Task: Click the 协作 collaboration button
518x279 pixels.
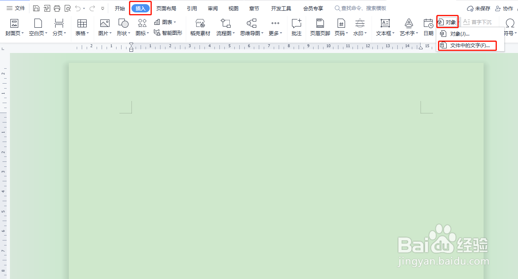Action: [x=504, y=8]
